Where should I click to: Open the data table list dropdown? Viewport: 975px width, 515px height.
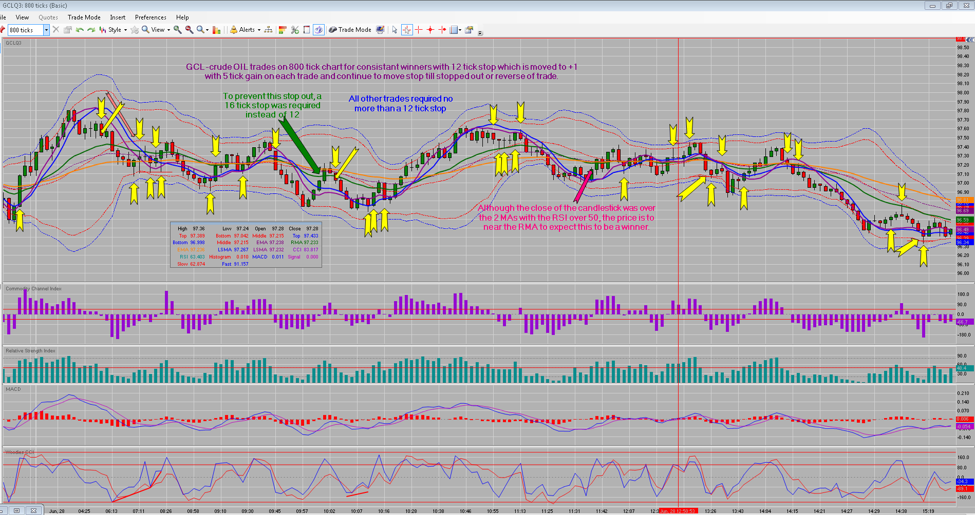pos(456,30)
